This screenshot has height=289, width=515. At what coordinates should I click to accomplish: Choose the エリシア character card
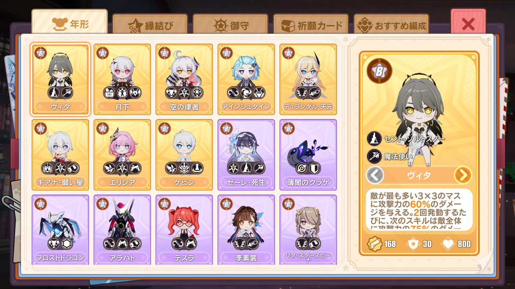tap(122, 155)
